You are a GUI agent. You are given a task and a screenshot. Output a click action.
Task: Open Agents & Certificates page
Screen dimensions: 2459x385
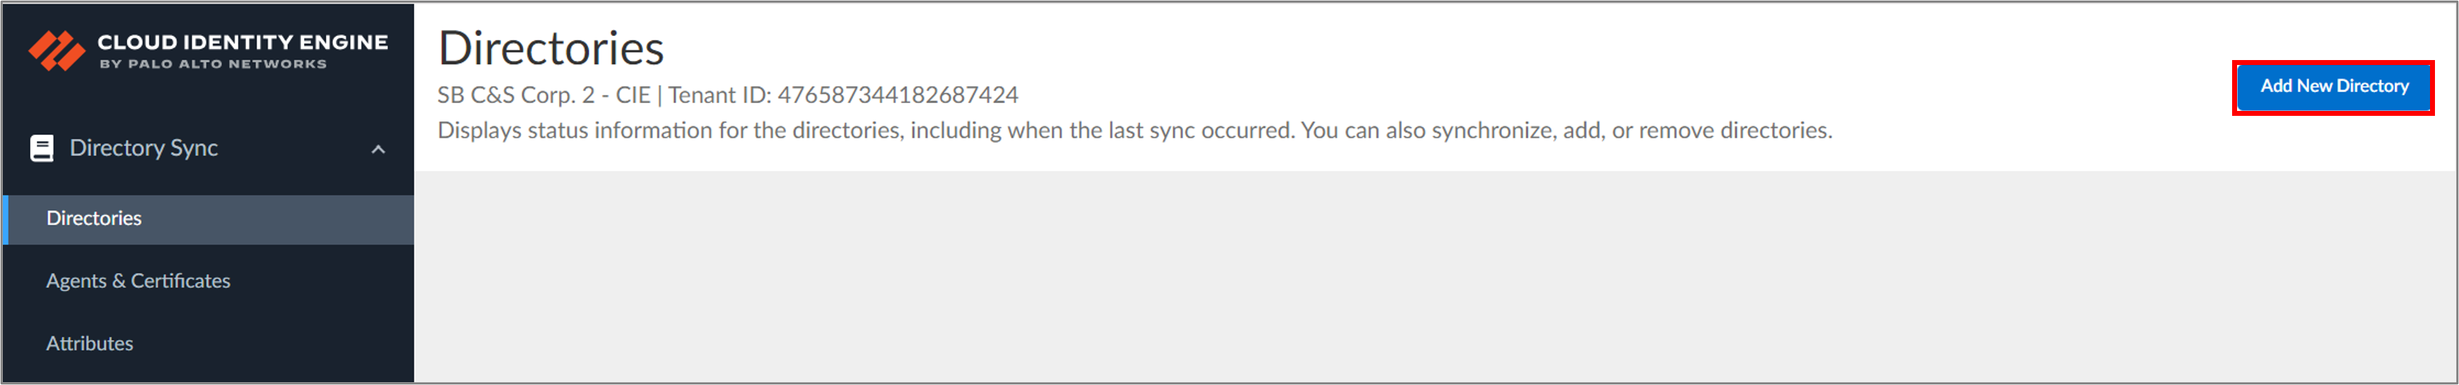(139, 280)
